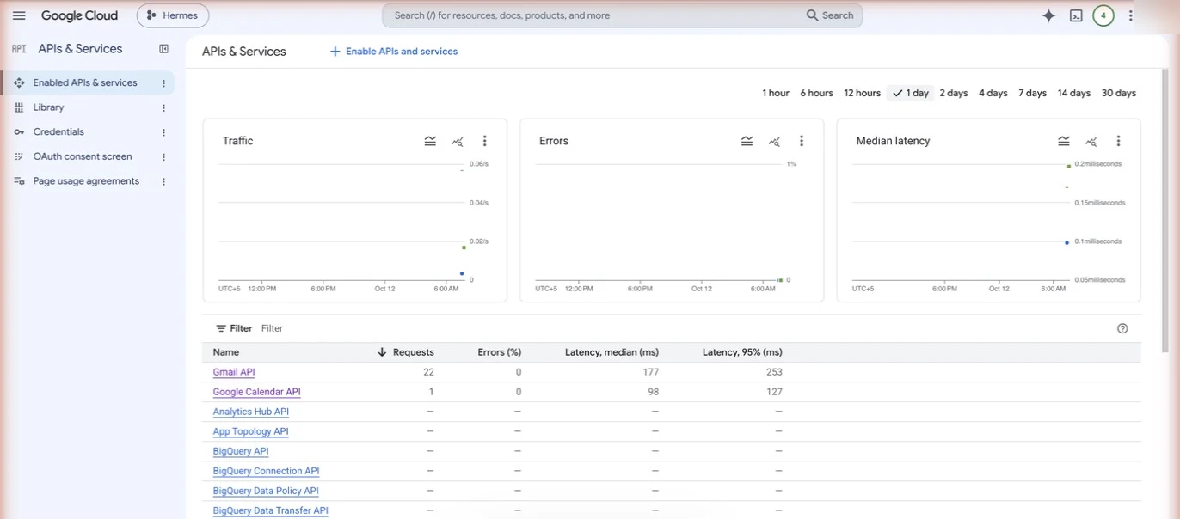
Task: Open the Gmail API link
Action: 234,372
